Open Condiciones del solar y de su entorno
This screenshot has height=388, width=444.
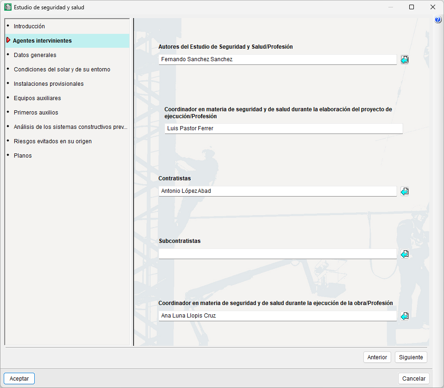tap(67, 70)
